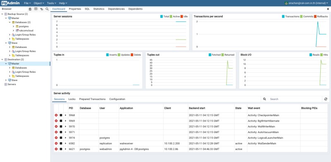Switch to the Statistics tab
The width and height of the screenshot is (331, 162).
[99, 9]
